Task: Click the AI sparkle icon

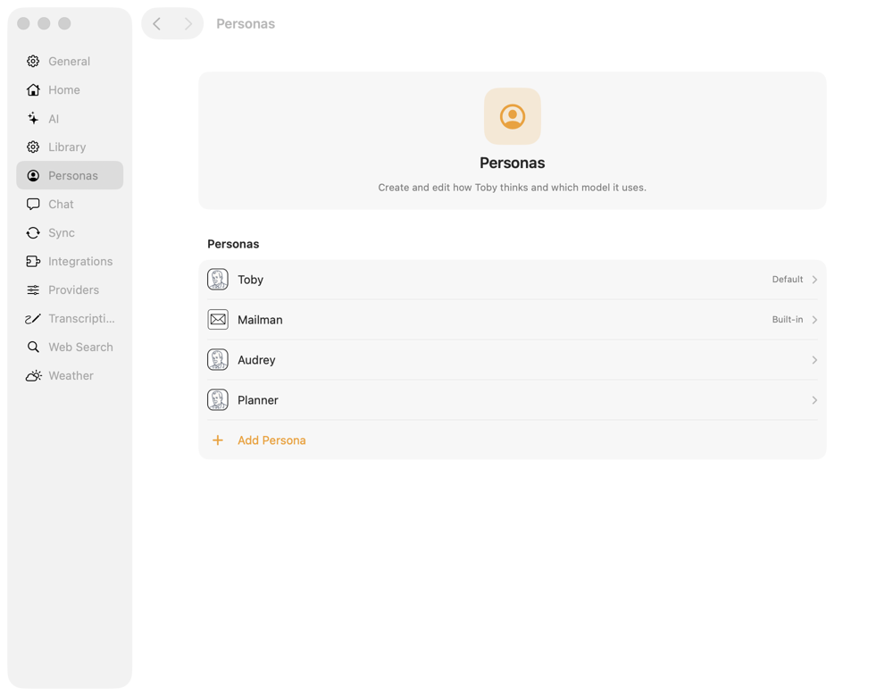Action: pyautogui.click(x=33, y=118)
